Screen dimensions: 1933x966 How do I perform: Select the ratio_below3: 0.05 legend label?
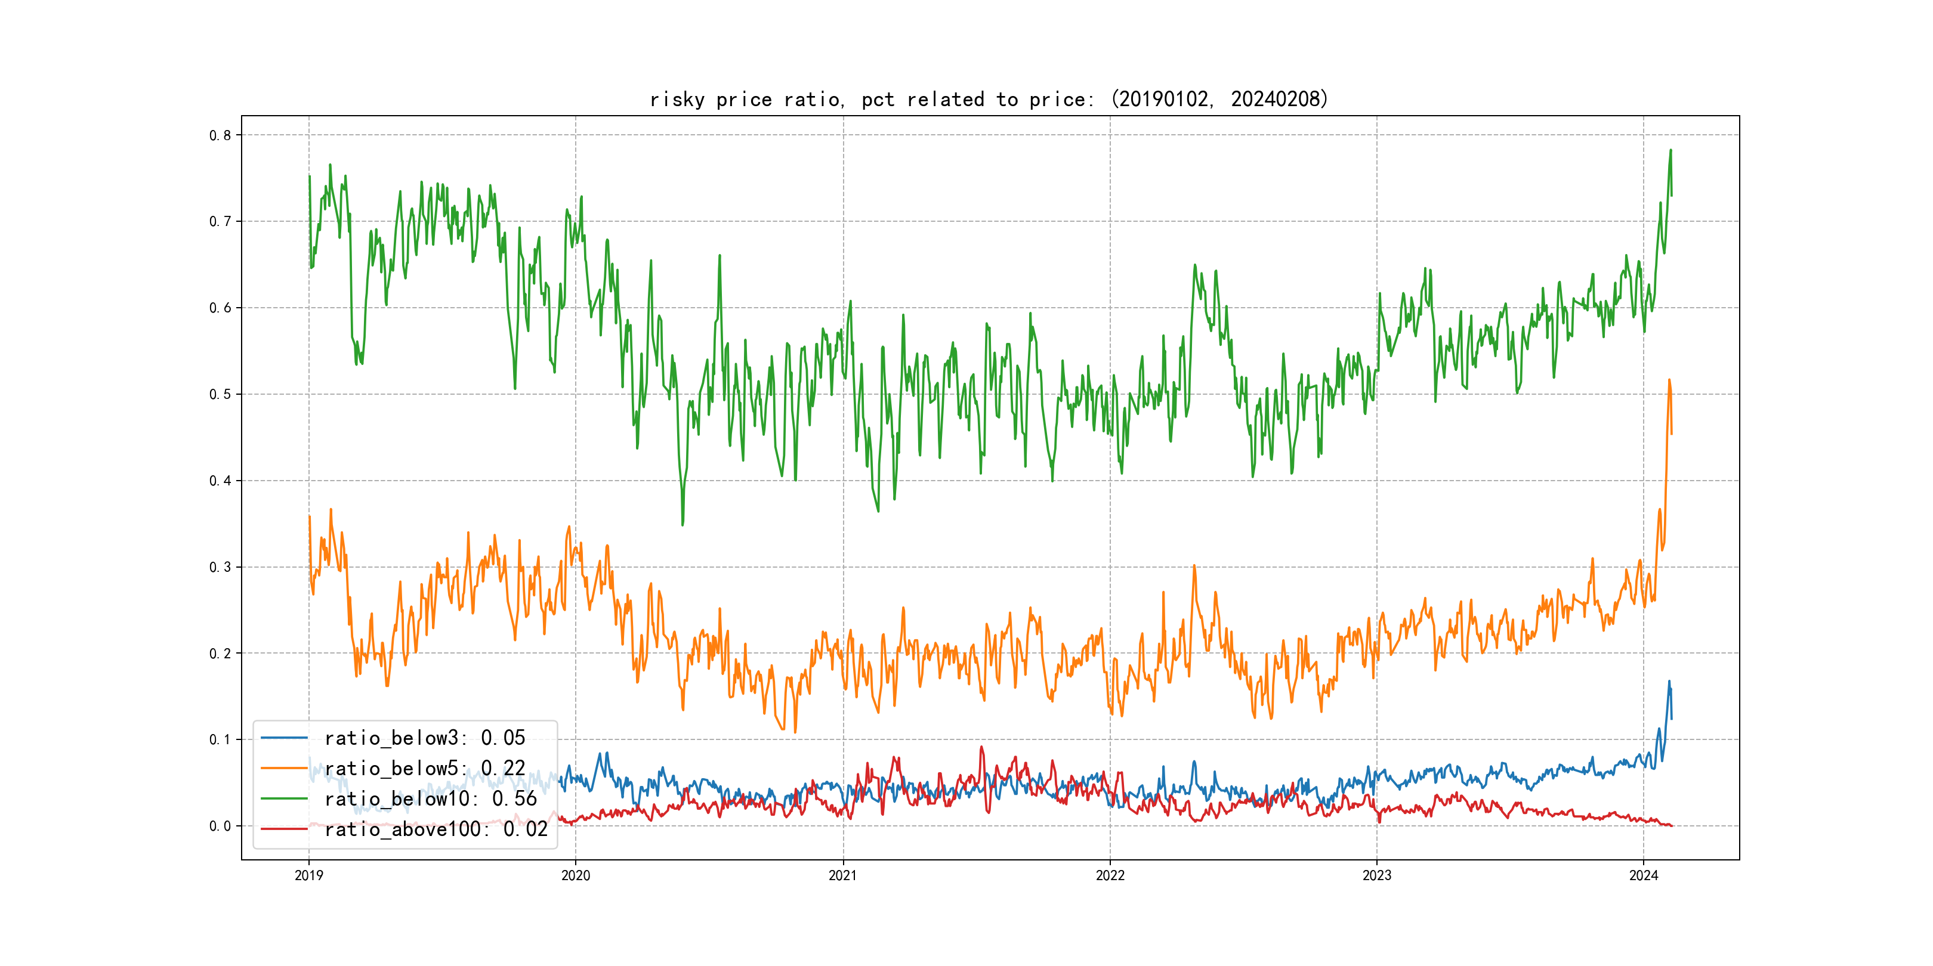pos(425,738)
